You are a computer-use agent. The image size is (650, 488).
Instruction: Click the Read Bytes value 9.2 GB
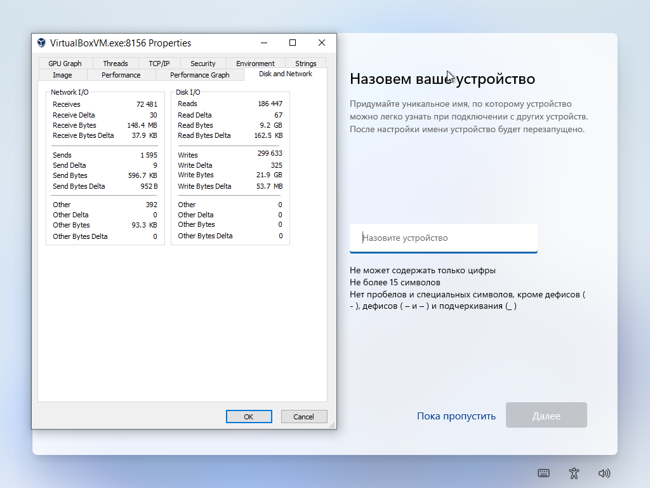(271, 125)
